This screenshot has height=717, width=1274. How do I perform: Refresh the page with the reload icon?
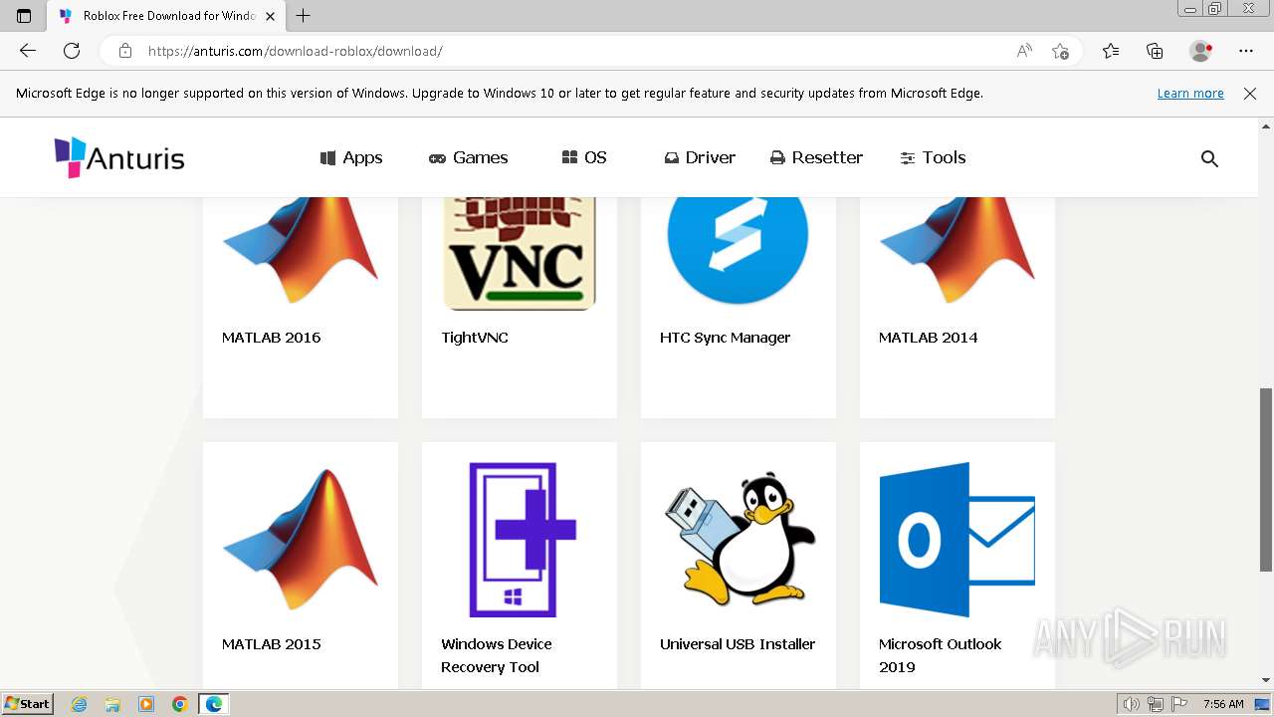[72, 51]
